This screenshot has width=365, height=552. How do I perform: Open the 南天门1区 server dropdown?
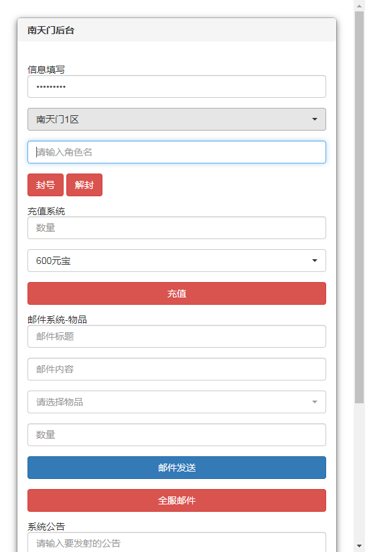[x=177, y=119]
